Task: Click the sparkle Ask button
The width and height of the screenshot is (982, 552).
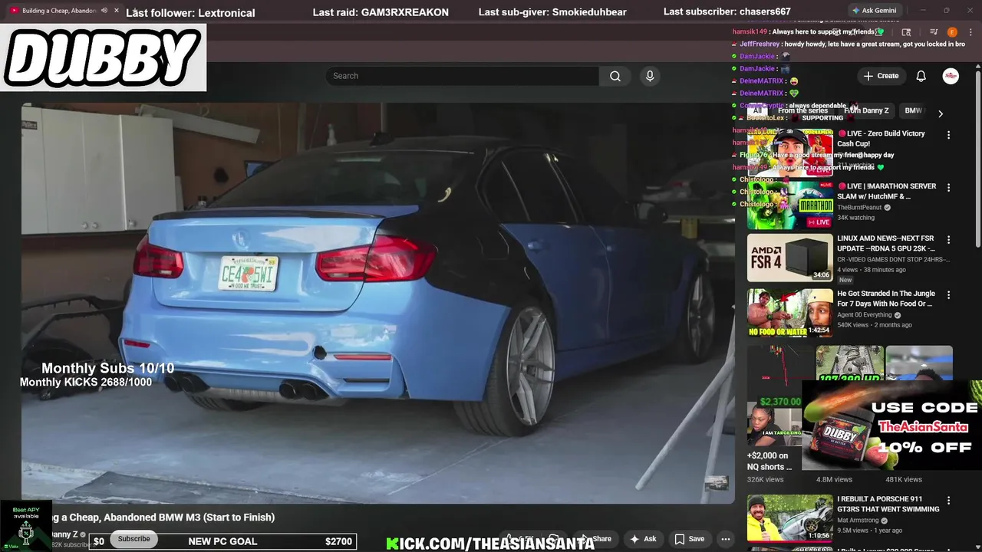Action: [x=643, y=539]
